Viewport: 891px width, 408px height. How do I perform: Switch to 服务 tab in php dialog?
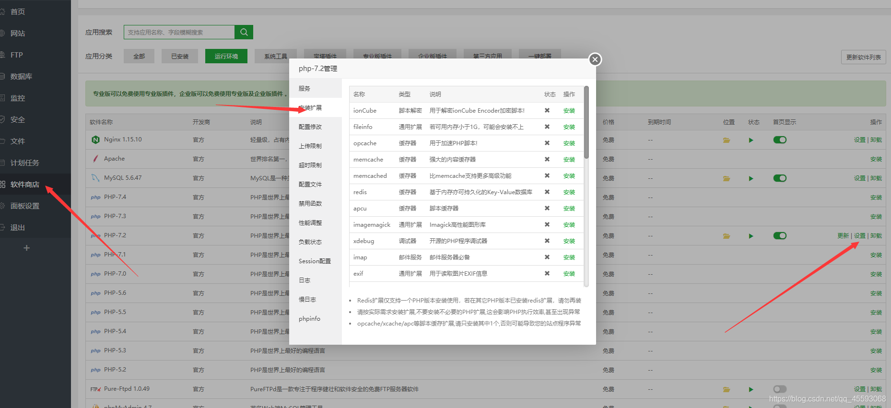[316, 88]
